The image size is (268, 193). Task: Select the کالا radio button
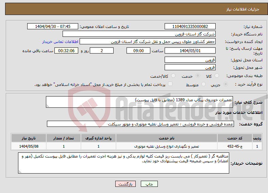[x=217, y=76]
